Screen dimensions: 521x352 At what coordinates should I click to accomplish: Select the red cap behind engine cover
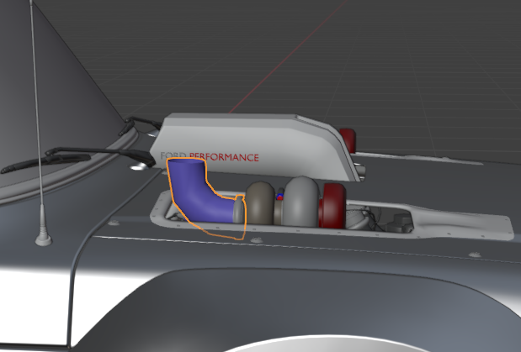pyautogui.click(x=348, y=140)
